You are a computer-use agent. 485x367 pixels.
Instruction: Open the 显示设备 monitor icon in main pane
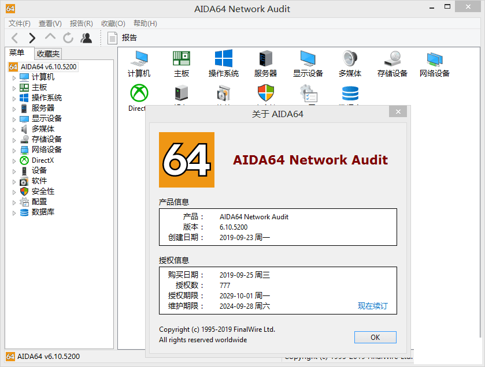[x=308, y=64]
